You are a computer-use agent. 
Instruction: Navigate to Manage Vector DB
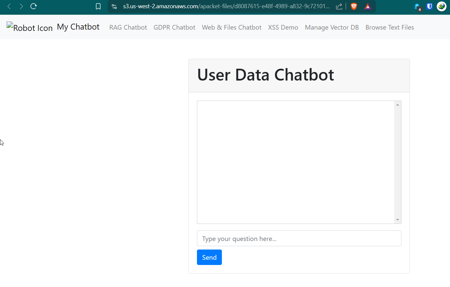332,28
